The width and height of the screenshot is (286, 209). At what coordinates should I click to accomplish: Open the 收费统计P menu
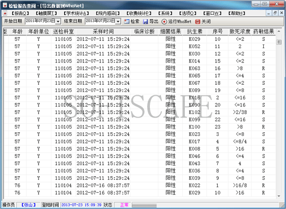click(x=139, y=13)
